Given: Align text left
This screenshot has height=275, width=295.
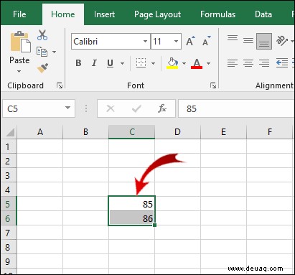Looking at the screenshot, I should (x=233, y=63).
